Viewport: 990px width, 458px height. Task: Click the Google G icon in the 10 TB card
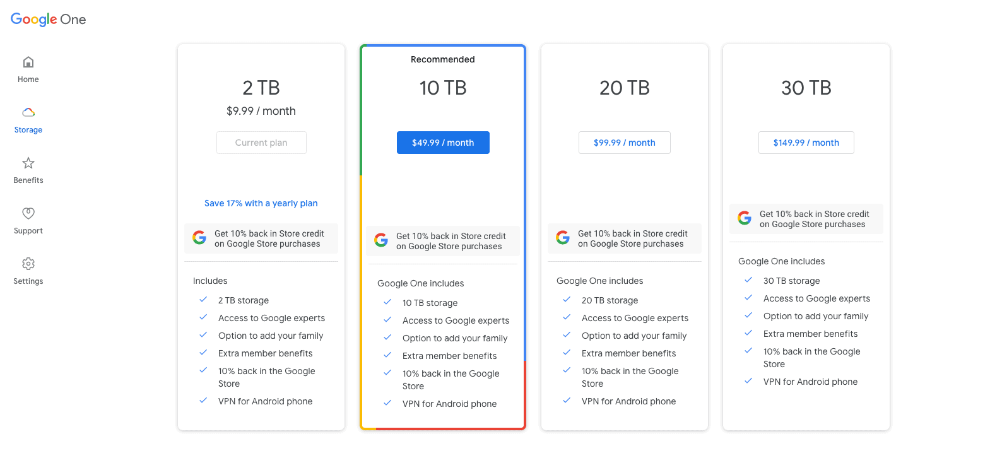tap(381, 240)
